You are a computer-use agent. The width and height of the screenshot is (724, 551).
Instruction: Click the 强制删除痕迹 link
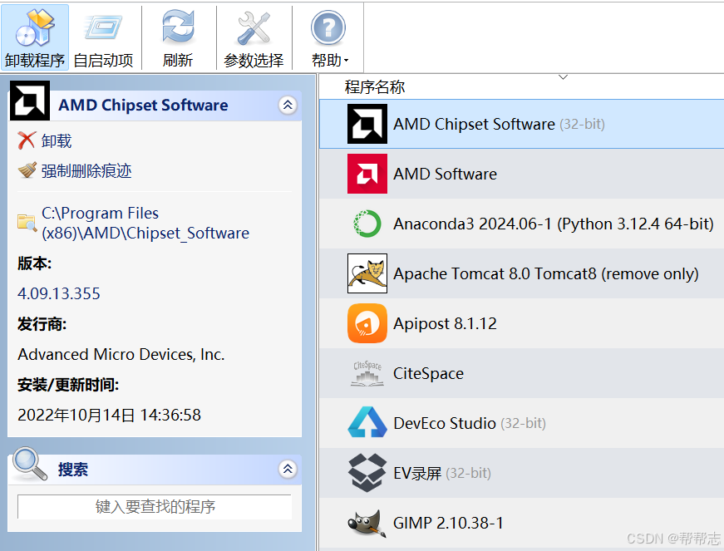click(86, 170)
